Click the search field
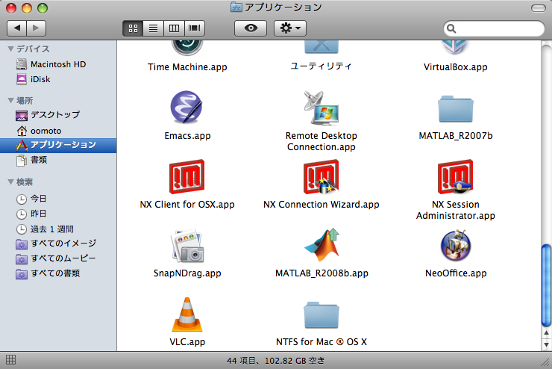Screen dimensions: 552x369 click(494, 28)
